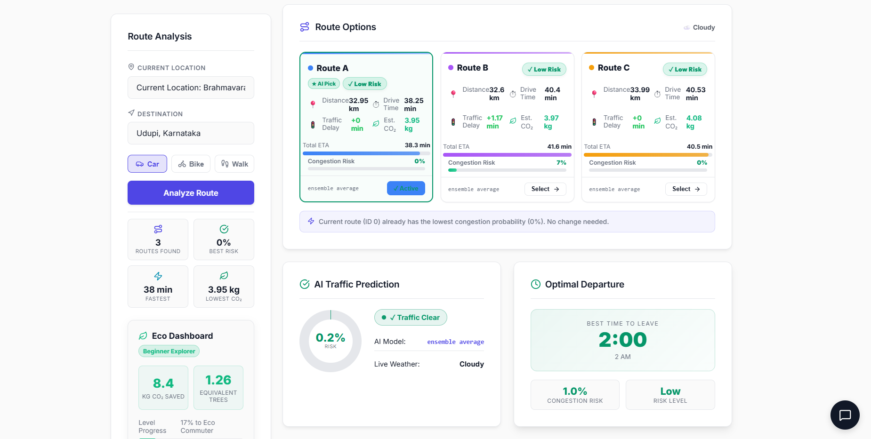Click the Live Weather "Cloudy" value
Screen dimensions: 871x439
[x=472, y=364]
